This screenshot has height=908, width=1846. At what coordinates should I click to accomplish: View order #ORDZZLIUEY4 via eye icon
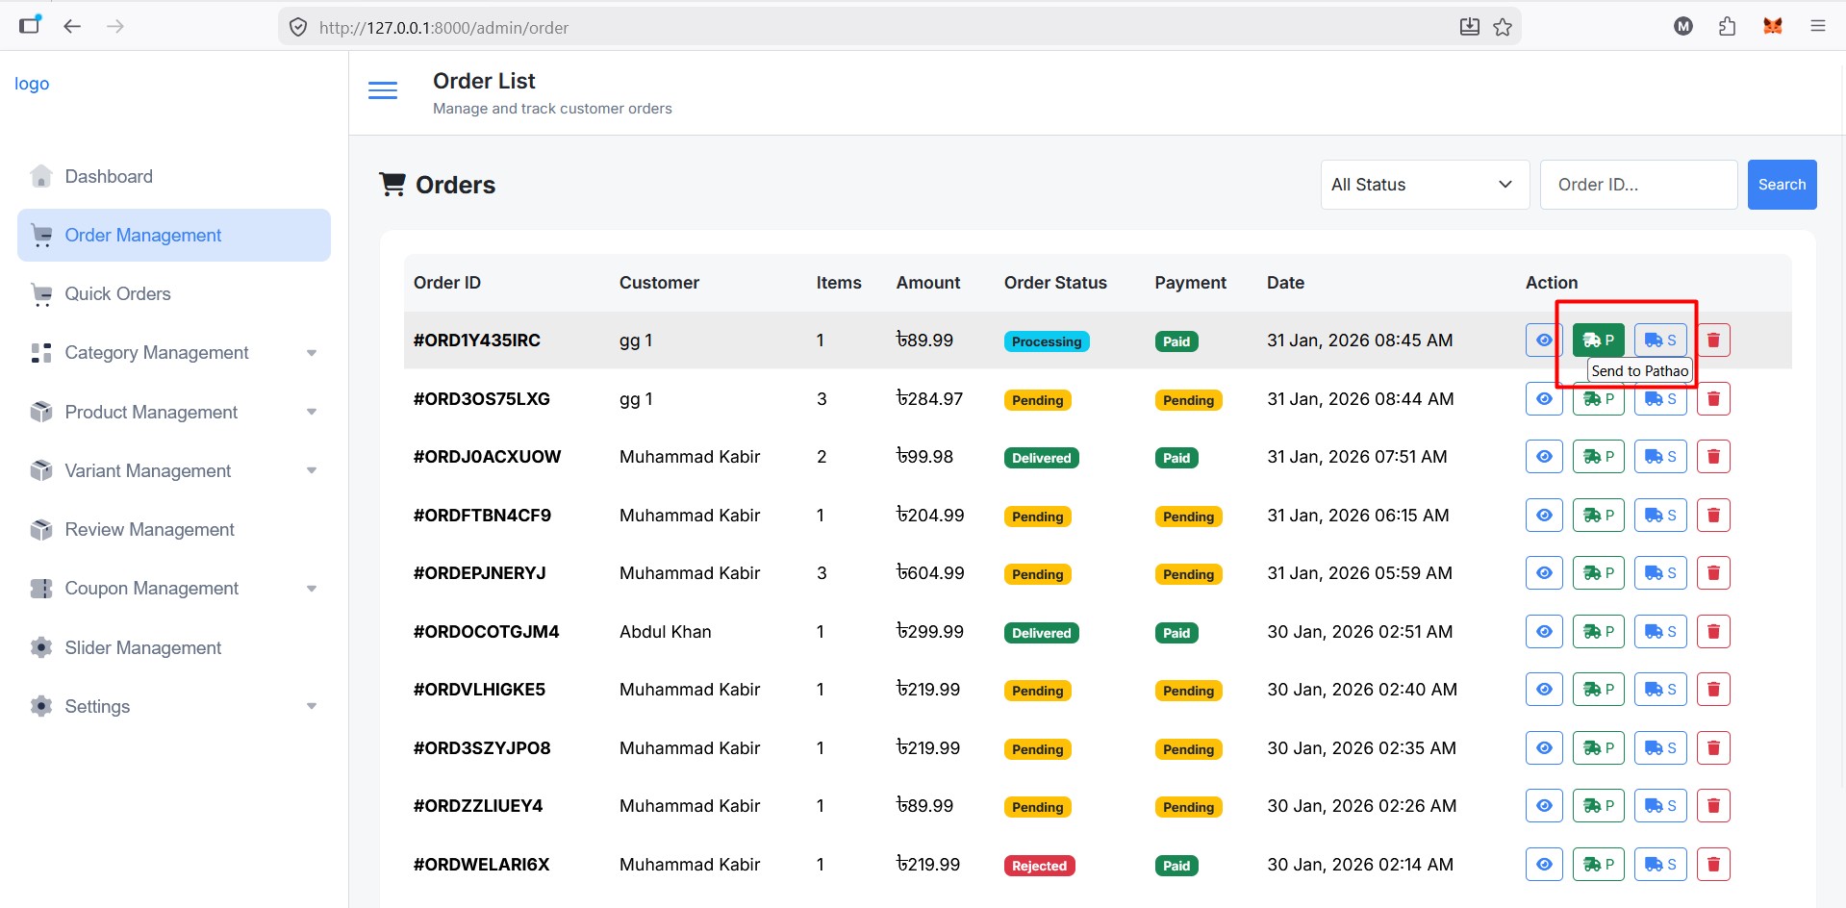[1544, 806]
